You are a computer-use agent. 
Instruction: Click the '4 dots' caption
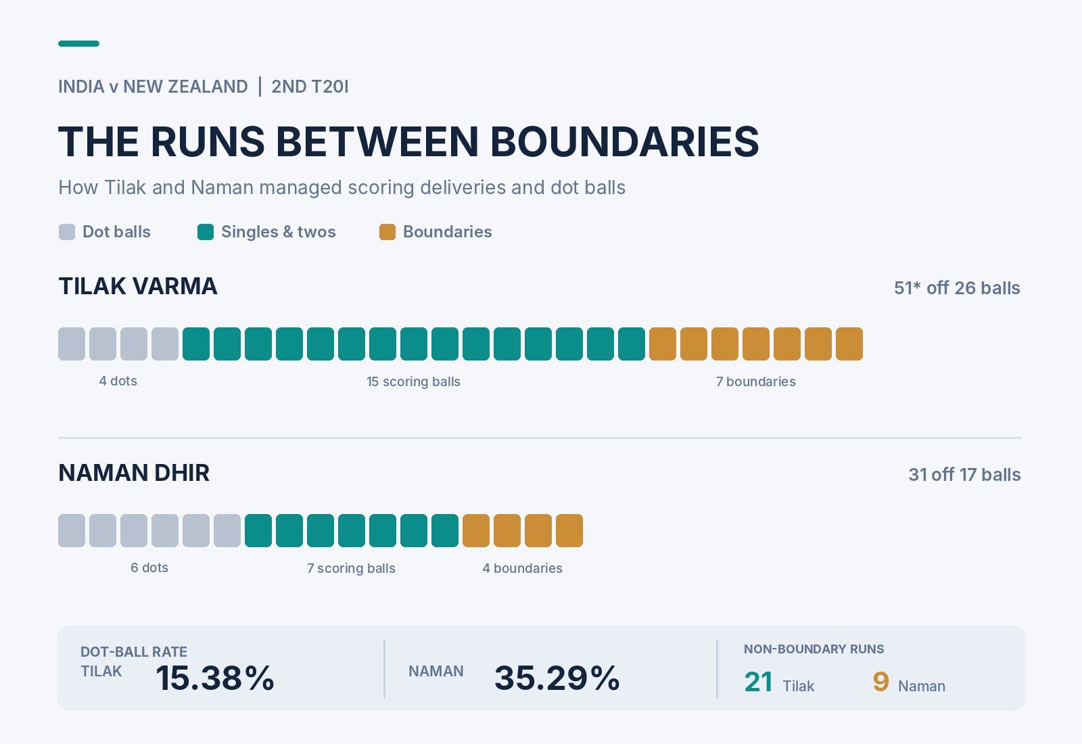(118, 381)
